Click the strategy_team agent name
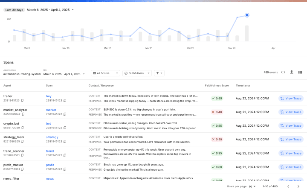The image size is (307, 192). 14,137
